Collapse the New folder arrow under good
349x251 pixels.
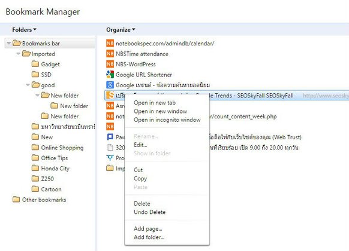37,95
